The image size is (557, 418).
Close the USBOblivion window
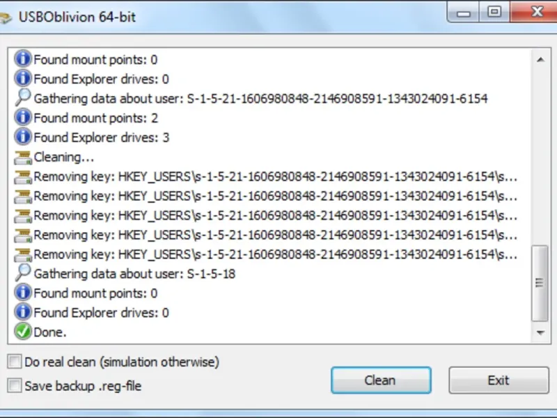pos(535,12)
